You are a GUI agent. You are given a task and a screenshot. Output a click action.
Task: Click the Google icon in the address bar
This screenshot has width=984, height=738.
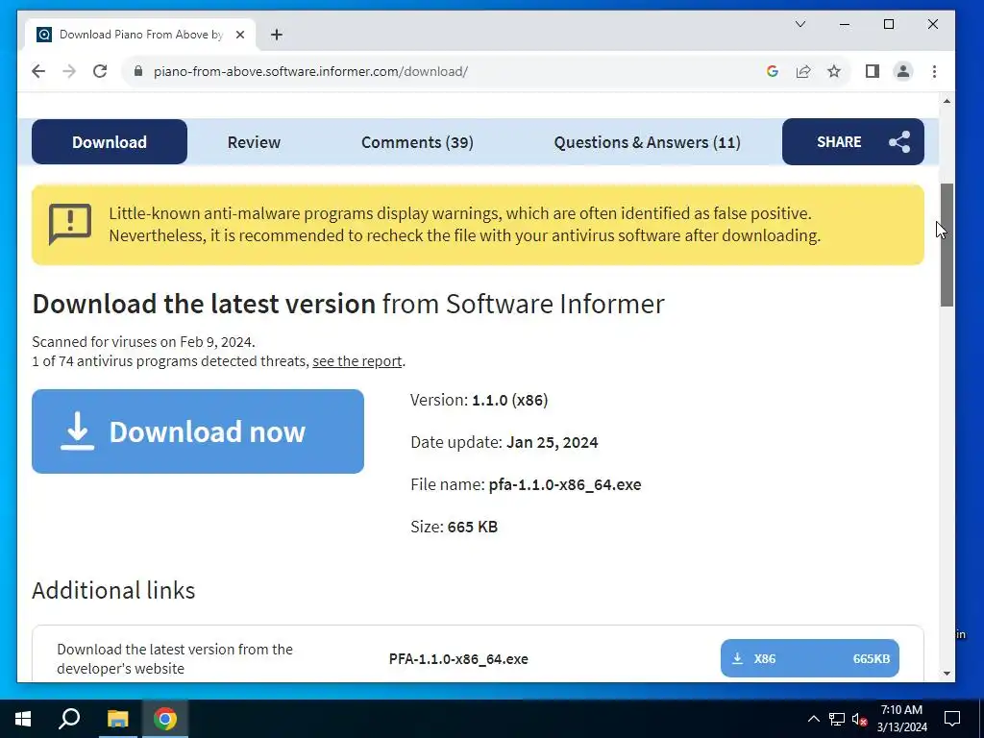click(x=773, y=71)
